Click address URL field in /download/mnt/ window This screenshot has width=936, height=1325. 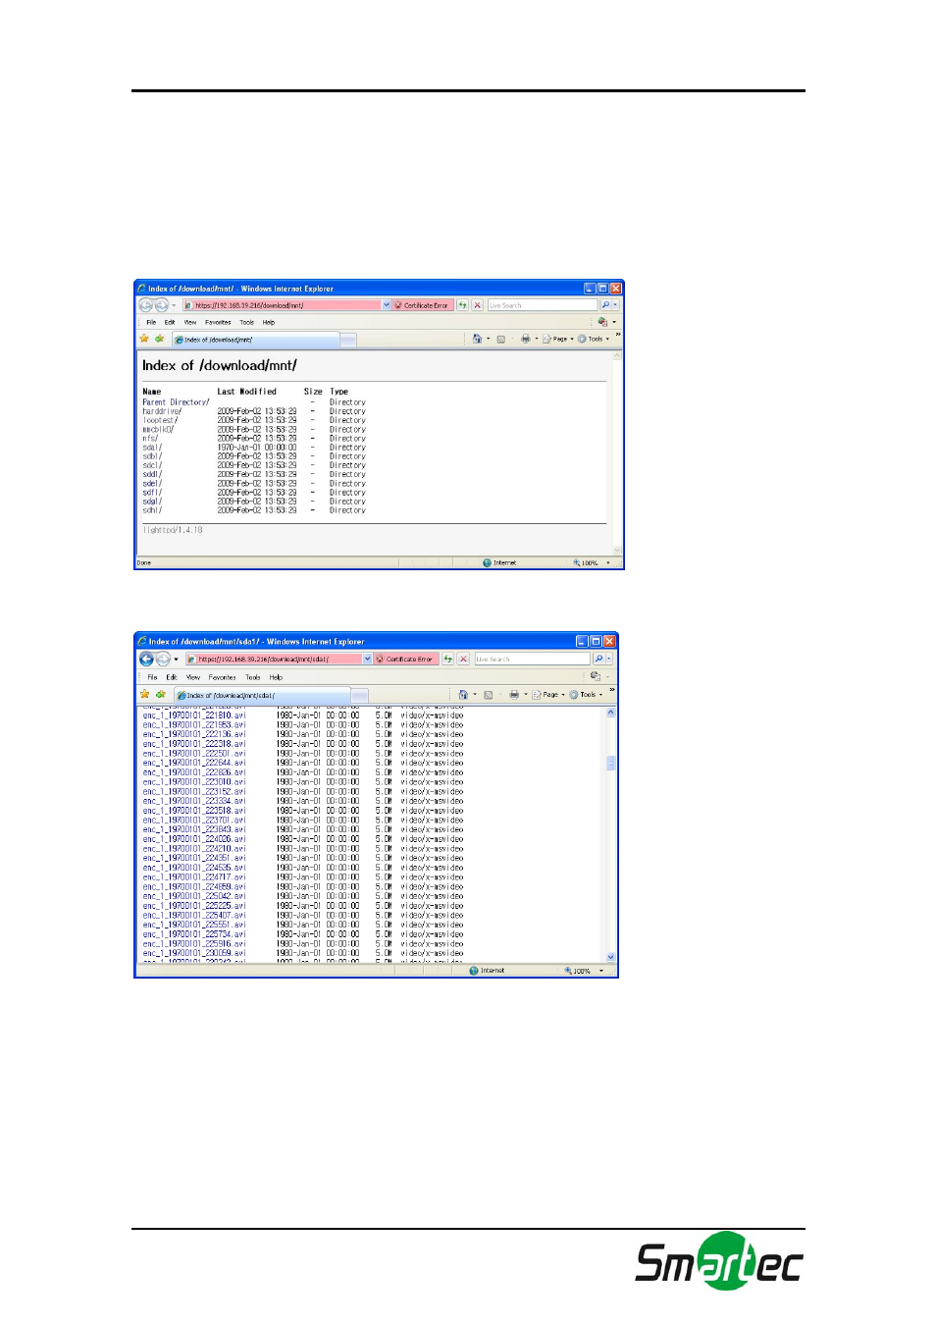pos(282,305)
